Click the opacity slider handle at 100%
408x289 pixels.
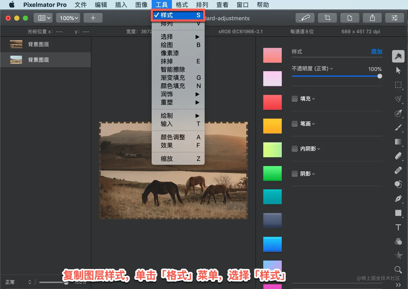point(380,76)
